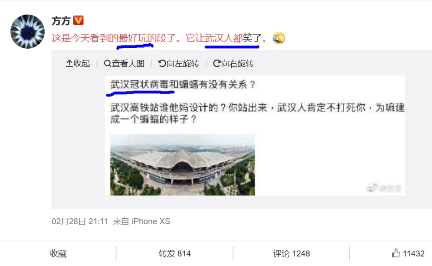Open the 方方 username profile link
The width and height of the screenshot is (432, 266).
click(x=61, y=21)
